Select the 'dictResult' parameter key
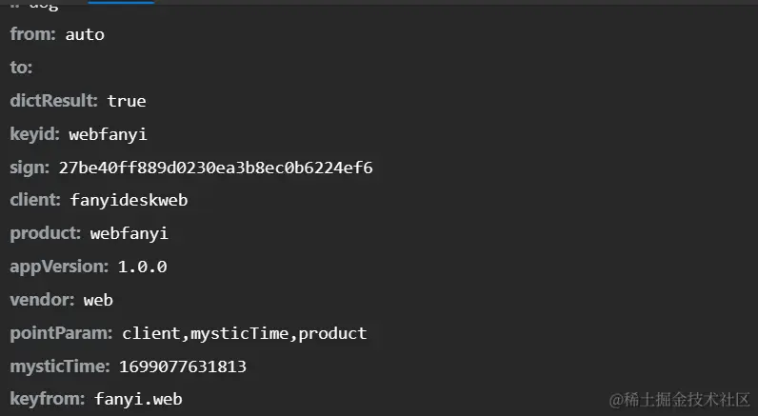The image size is (758, 416). pos(54,101)
